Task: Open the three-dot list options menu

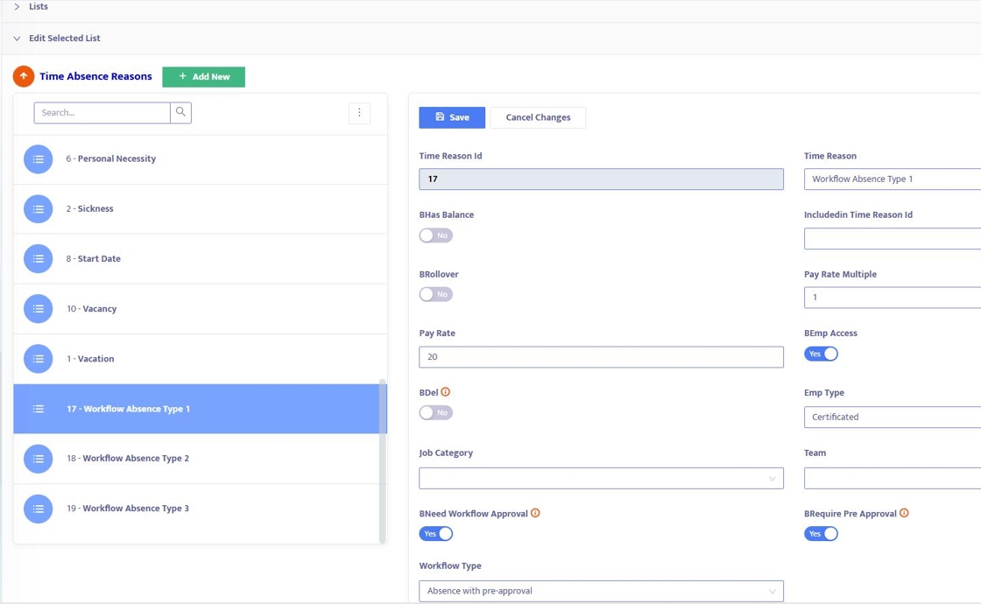Action: coord(359,112)
